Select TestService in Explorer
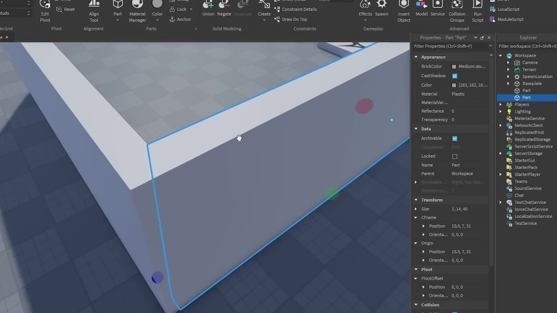 pos(526,223)
